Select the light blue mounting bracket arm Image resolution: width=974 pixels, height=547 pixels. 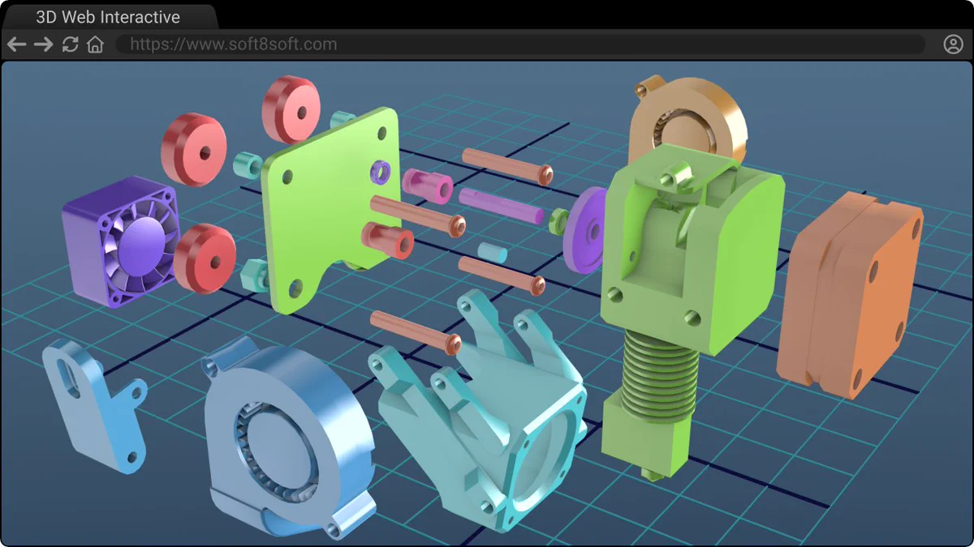(93, 405)
